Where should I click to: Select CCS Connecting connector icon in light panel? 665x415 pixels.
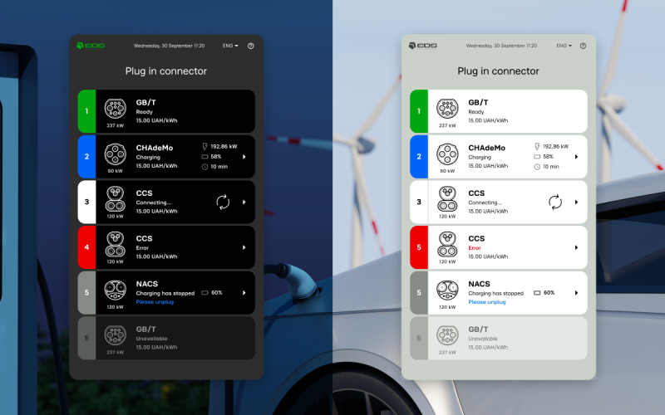pos(447,198)
